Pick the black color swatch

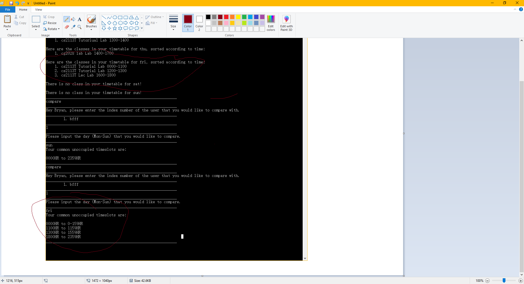(208, 17)
